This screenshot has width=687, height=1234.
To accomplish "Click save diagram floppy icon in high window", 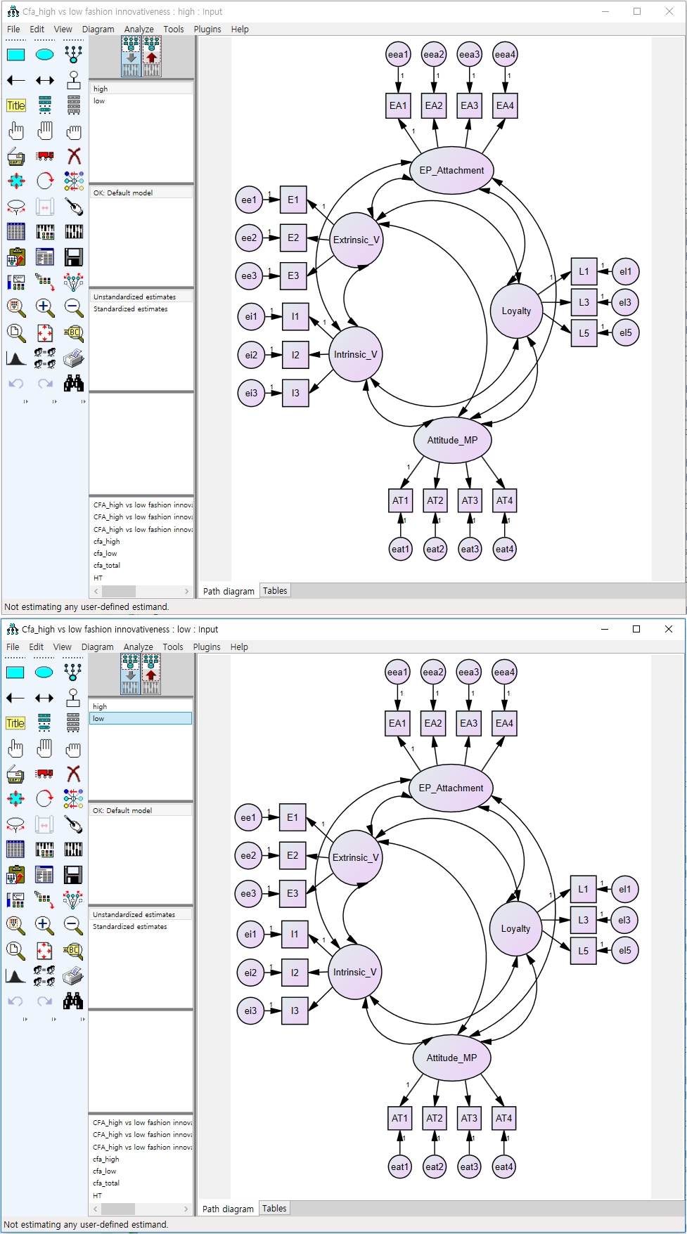I will click(x=73, y=257).
